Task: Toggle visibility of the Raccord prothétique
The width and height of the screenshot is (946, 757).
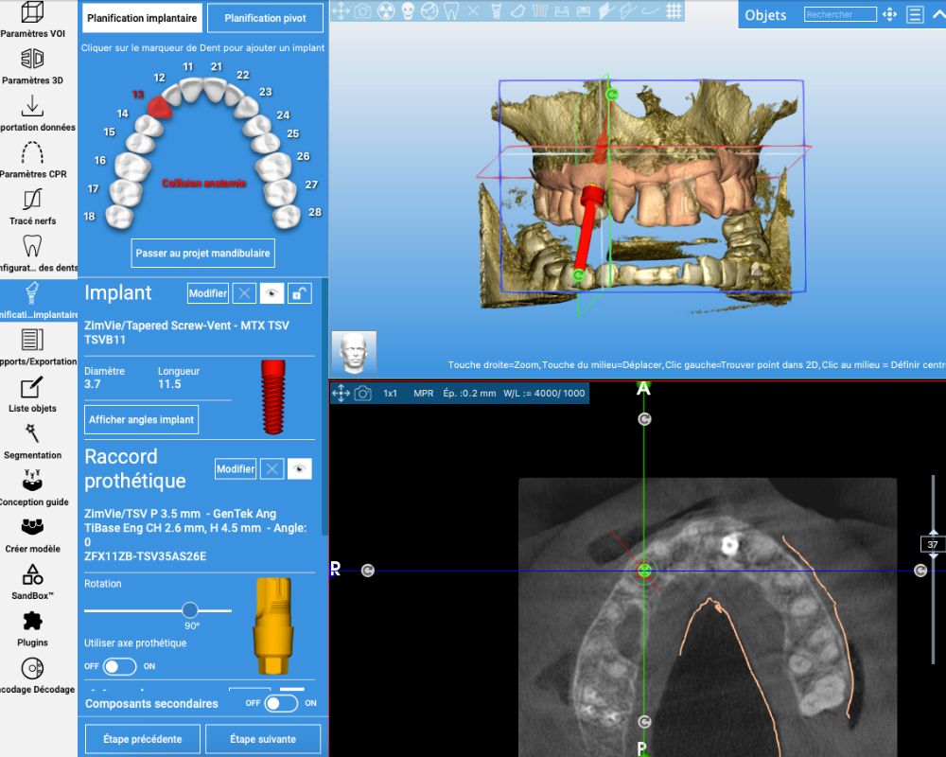Action: [300, 468]
